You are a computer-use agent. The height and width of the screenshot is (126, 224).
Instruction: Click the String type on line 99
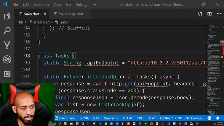coord(72,63)
